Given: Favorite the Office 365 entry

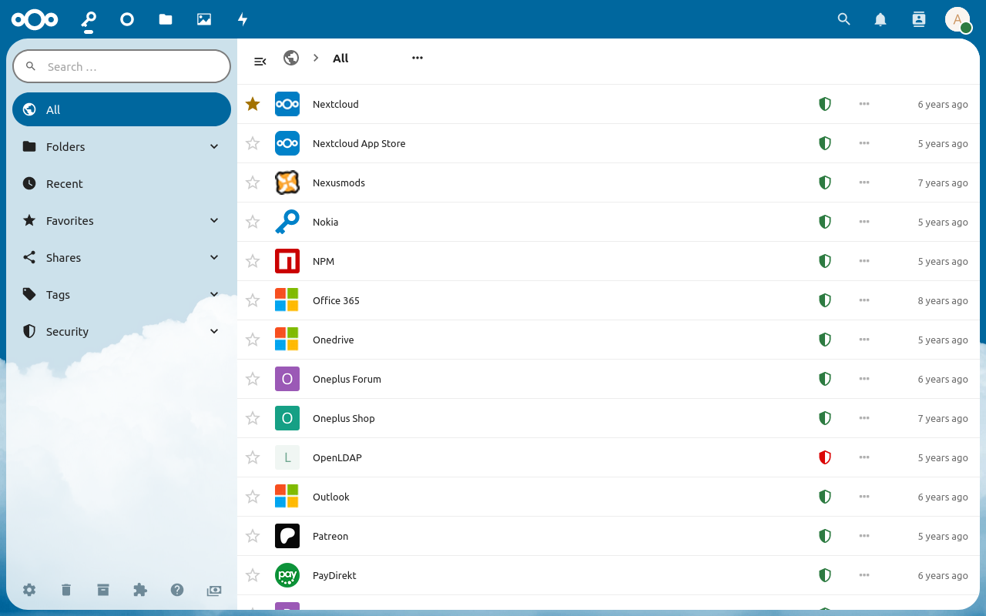Looking at the screenshot, I should point(253,300).
